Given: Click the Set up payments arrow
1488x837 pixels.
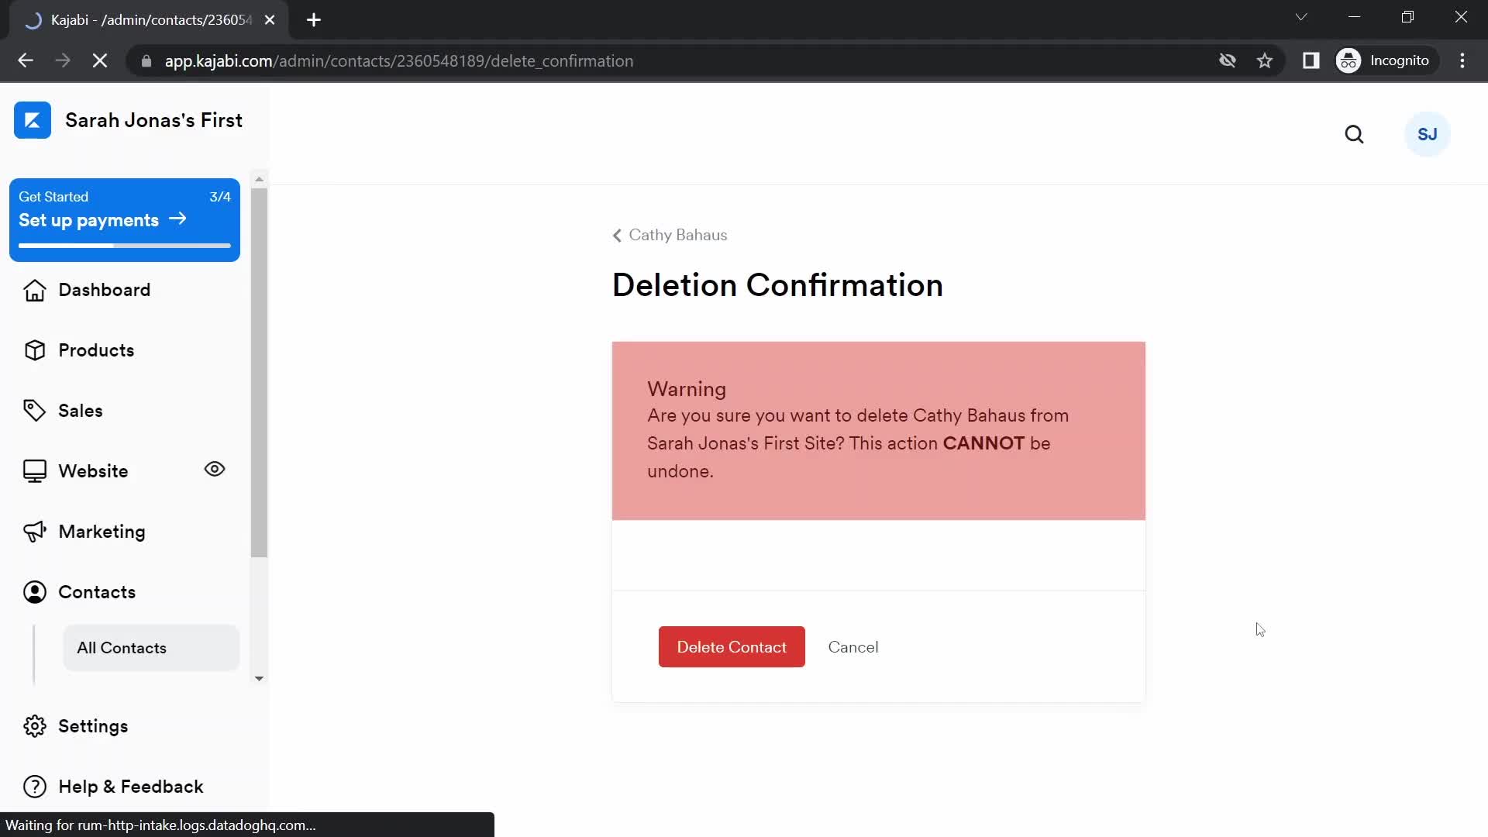Looking at the screenshot, I should [177, 219].
